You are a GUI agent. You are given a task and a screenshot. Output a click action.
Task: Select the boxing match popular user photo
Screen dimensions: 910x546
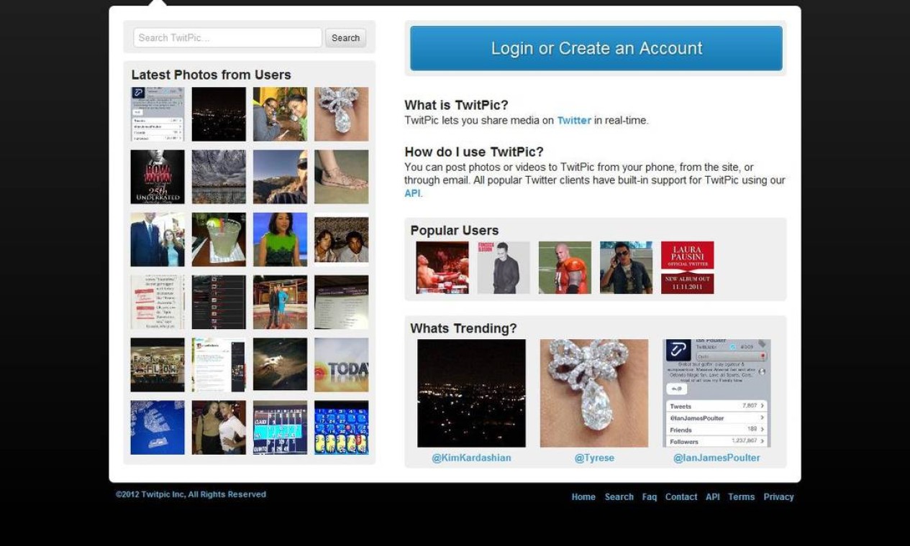442,267
